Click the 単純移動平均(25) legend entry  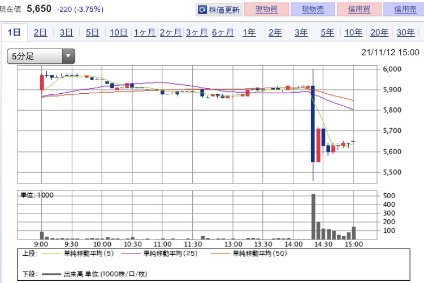coord(159,254)
